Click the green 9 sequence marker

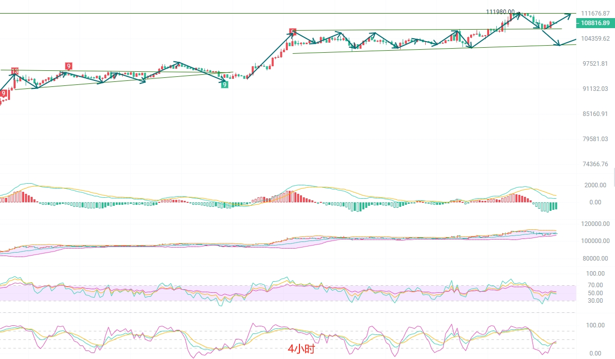(x=224, y=84)
